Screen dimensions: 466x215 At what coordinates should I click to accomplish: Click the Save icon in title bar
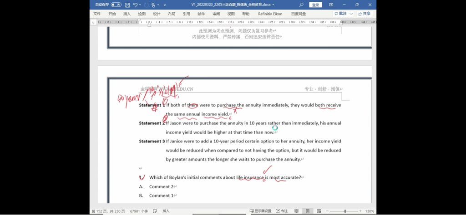[127, 5]
